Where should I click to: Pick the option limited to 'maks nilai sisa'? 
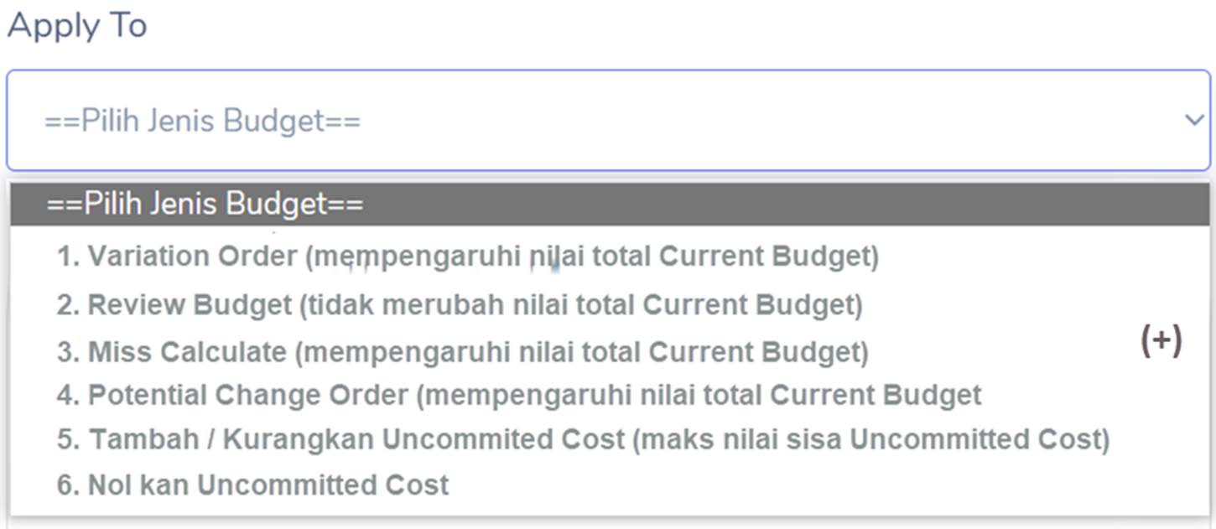pos(583,439)
